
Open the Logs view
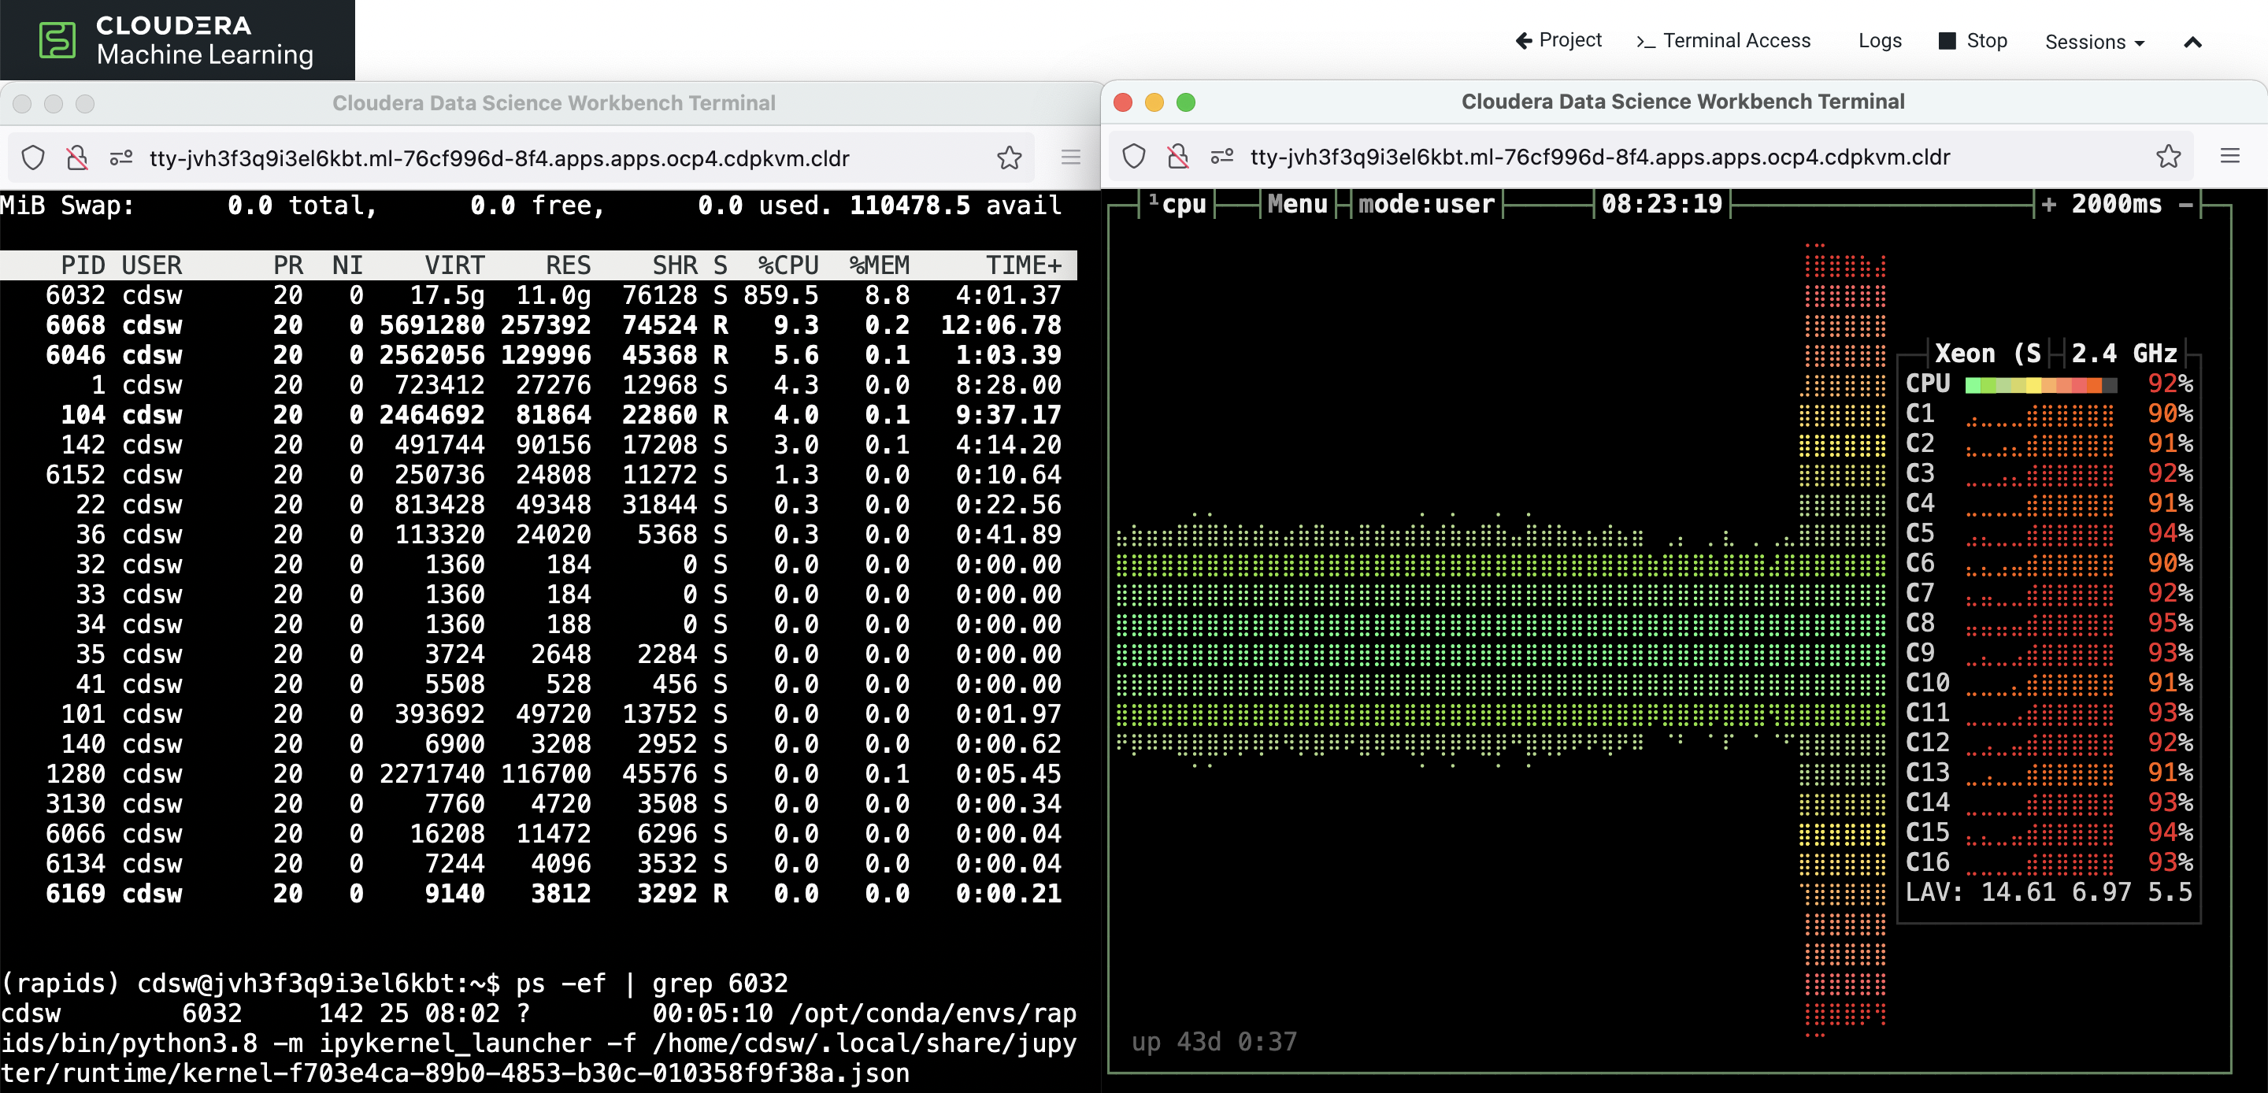(1880, 40)
